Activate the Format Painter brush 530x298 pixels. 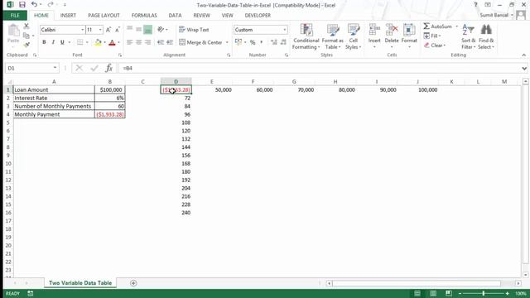26,45
